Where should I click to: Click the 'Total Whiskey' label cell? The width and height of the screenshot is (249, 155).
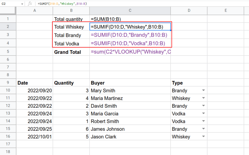pos(71,27)
